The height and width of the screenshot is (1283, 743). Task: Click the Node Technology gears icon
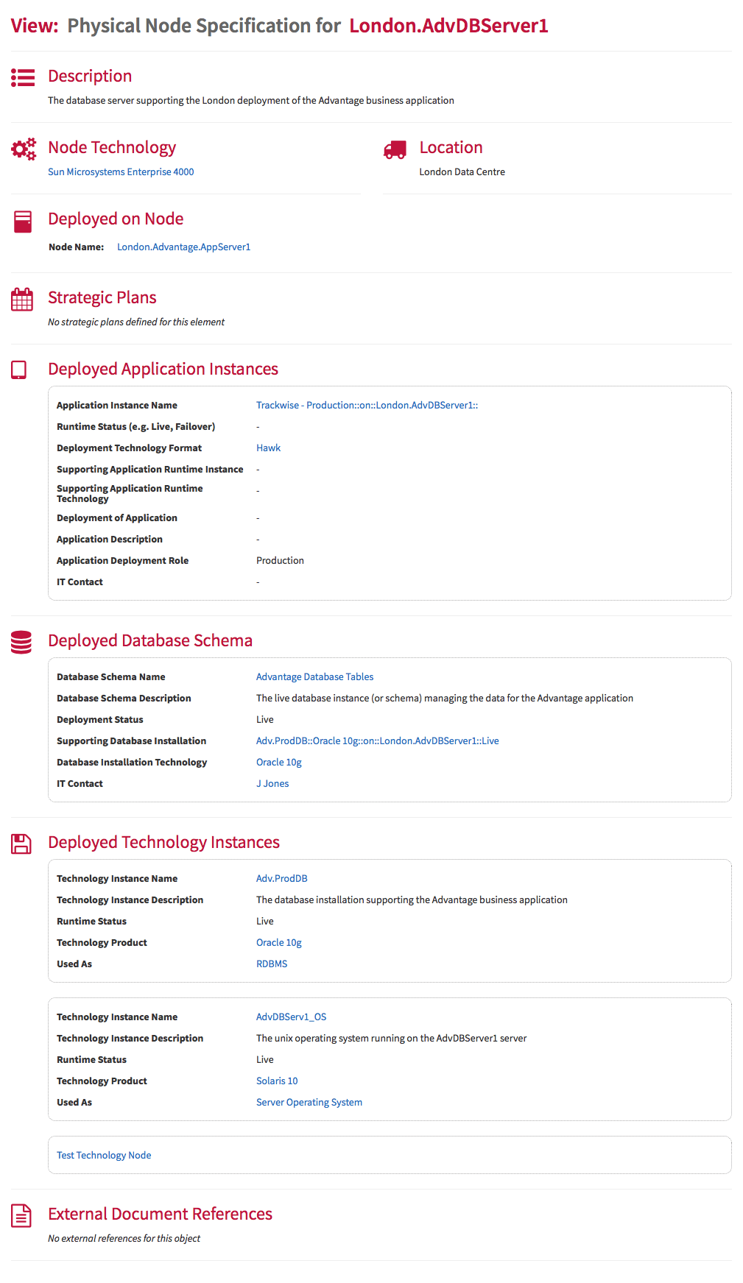pos(23,149)
